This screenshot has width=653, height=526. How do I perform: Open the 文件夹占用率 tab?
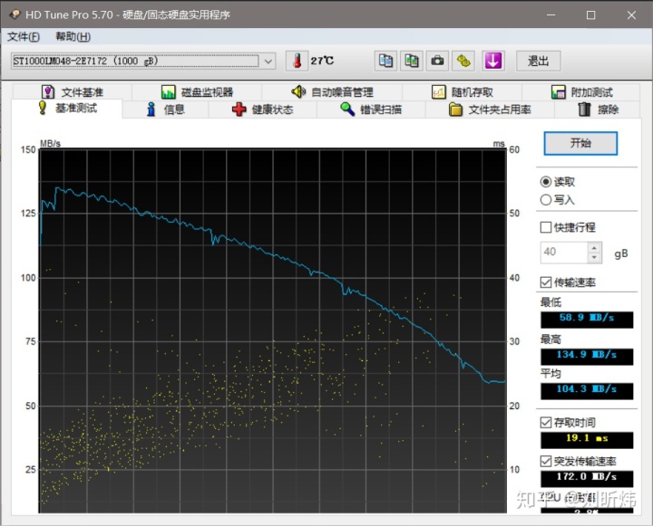pos(490,110)
